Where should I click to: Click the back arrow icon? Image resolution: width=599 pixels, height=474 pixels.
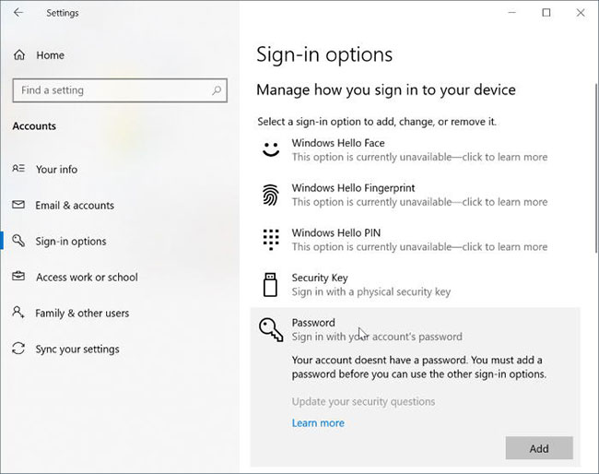pyautogui.click(x=18, y=13)
